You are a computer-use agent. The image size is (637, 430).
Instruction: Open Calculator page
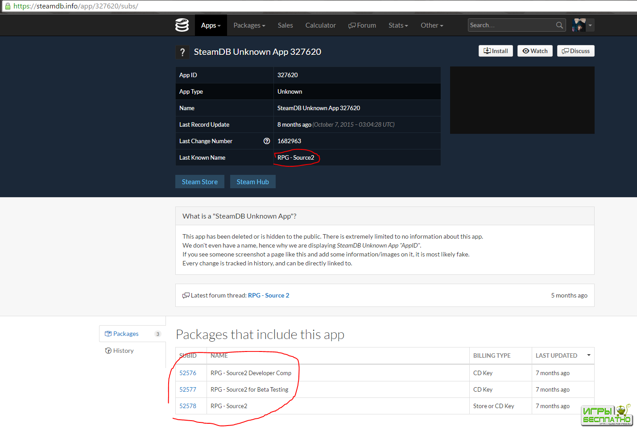[x=321, y=25]
